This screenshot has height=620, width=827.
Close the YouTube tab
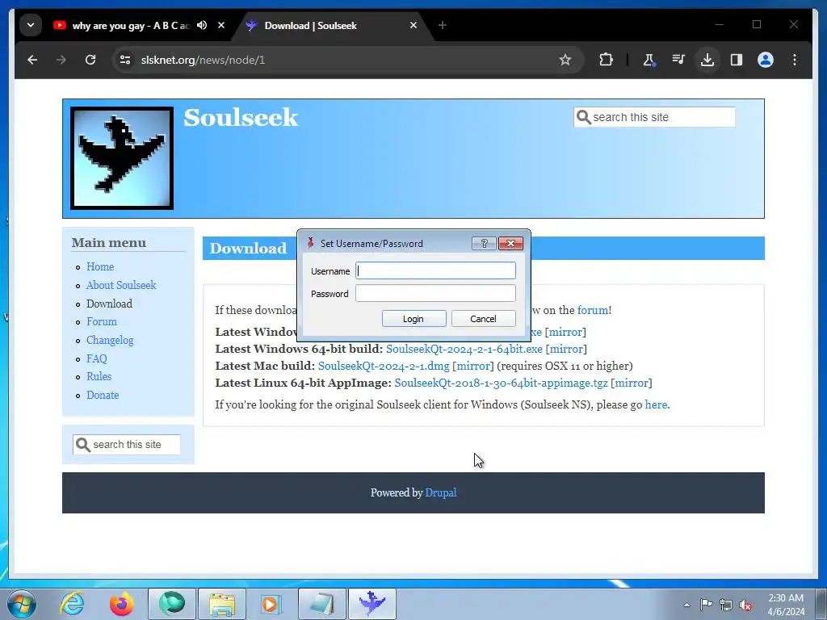click(x=221, y=25)
